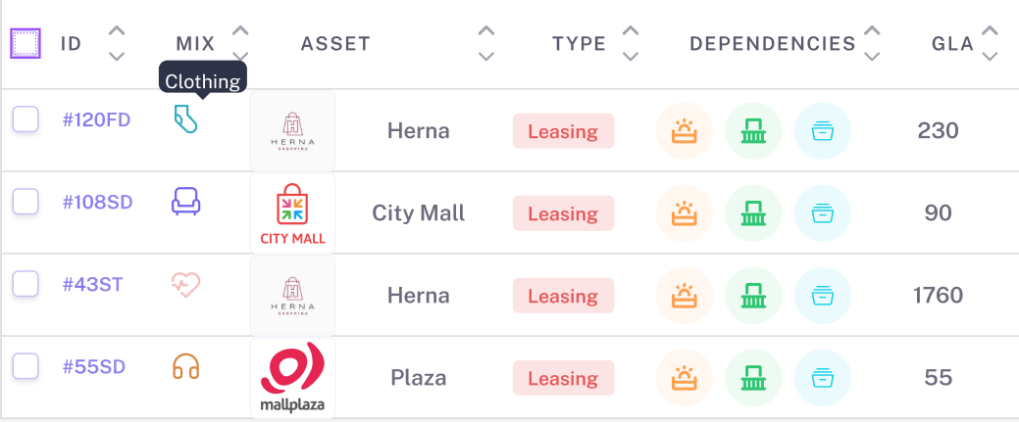Check the checkbox for row #108SD
The height and width of the screenshot is (422, 1019).
click(25, 202)
